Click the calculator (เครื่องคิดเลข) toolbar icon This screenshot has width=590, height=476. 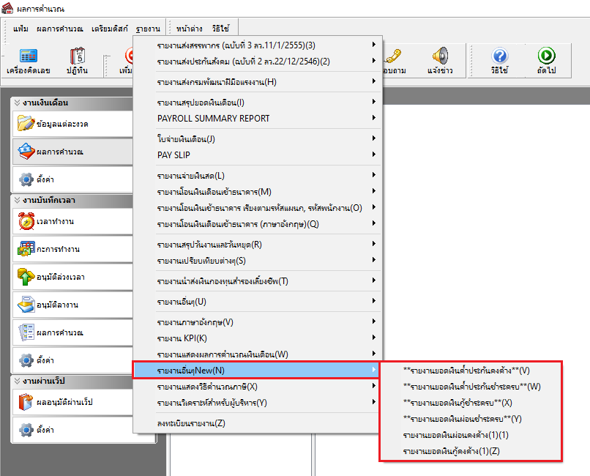tap(28, 61)
